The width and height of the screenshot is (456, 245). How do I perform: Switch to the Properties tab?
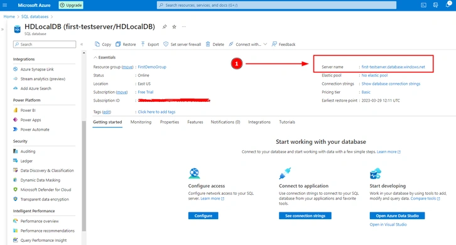pyautogui.click(x=170, y=122)
